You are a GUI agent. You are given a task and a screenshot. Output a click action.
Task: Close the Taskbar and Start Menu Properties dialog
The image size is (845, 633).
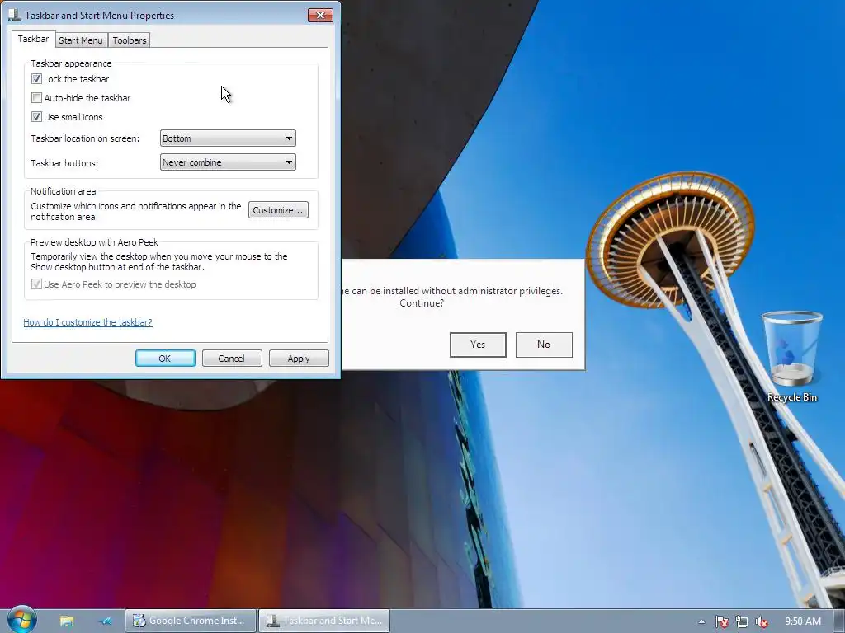tap(320, 15)
